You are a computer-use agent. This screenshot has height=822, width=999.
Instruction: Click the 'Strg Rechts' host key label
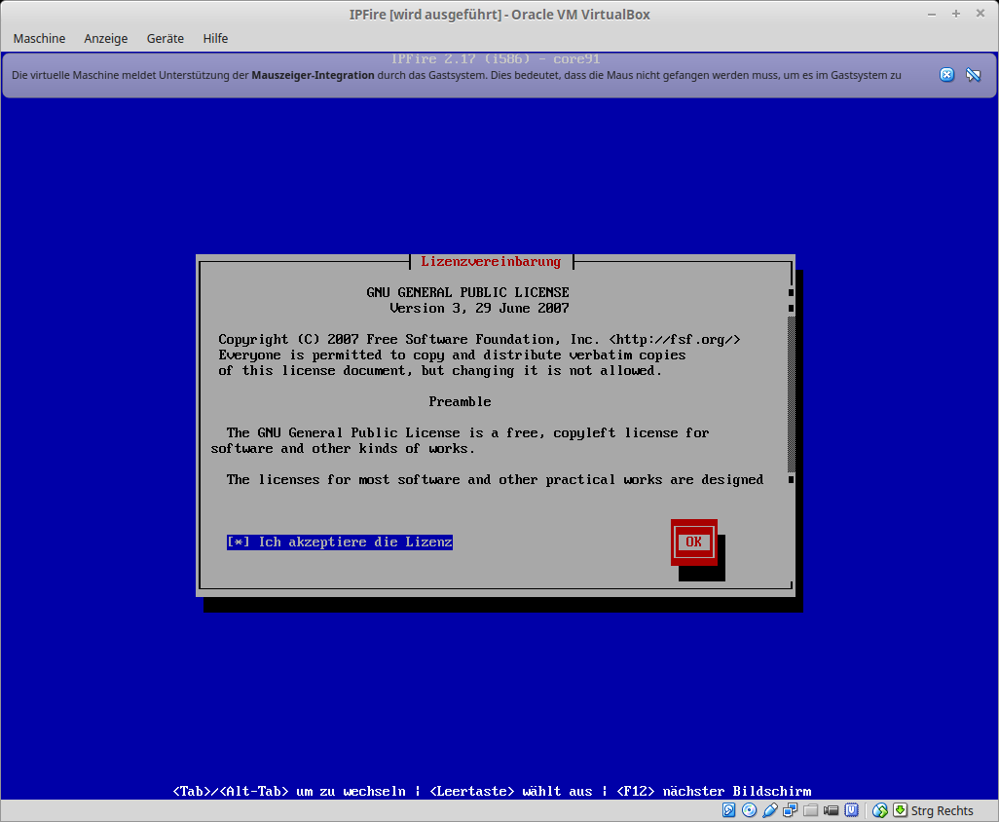942,810
